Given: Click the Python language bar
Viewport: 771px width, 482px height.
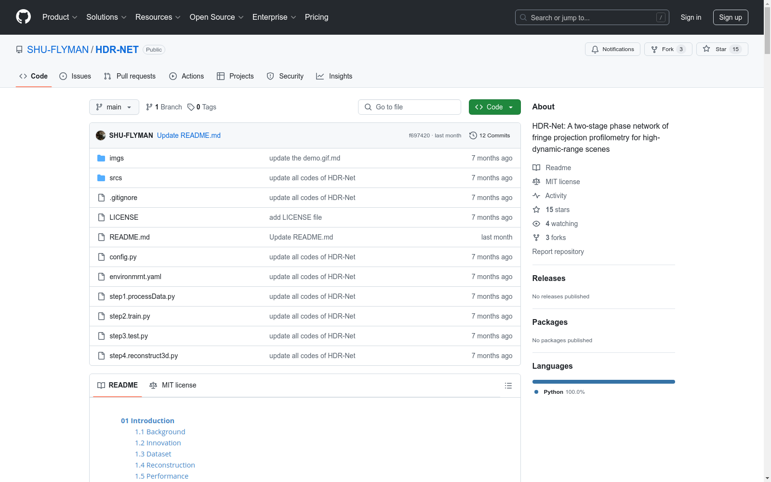Looking at the screenshot, I should click(604, 382).
